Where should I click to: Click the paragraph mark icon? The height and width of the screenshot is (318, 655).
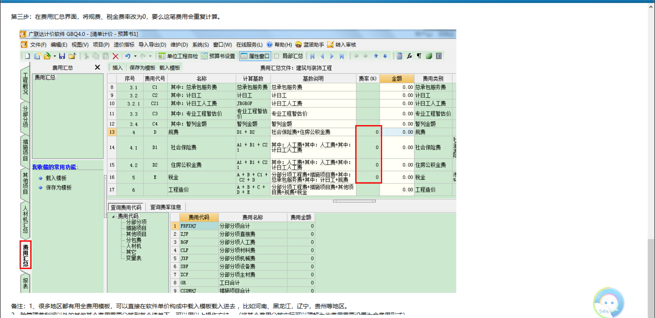pos(419,56)
